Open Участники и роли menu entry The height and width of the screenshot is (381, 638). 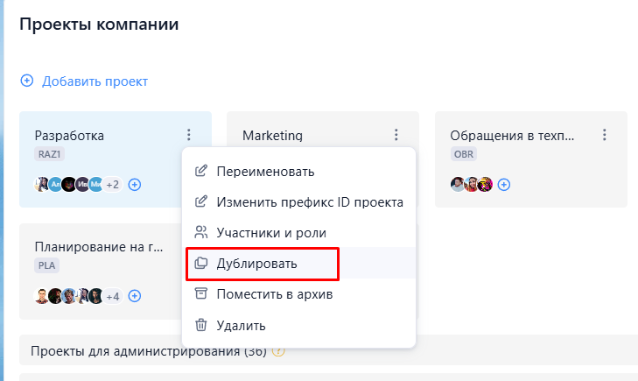(x=298, y=232)
